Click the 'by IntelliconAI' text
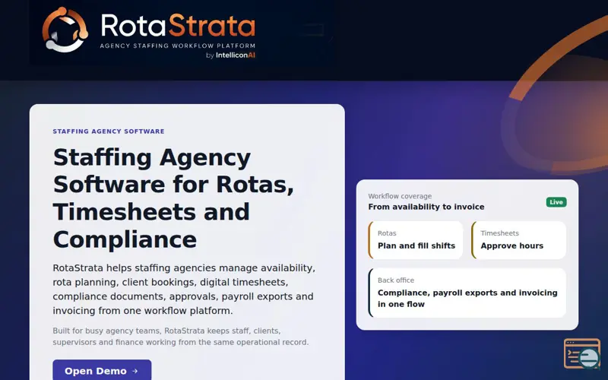Screen dimensions: 608x380 [x=230, y=55]
